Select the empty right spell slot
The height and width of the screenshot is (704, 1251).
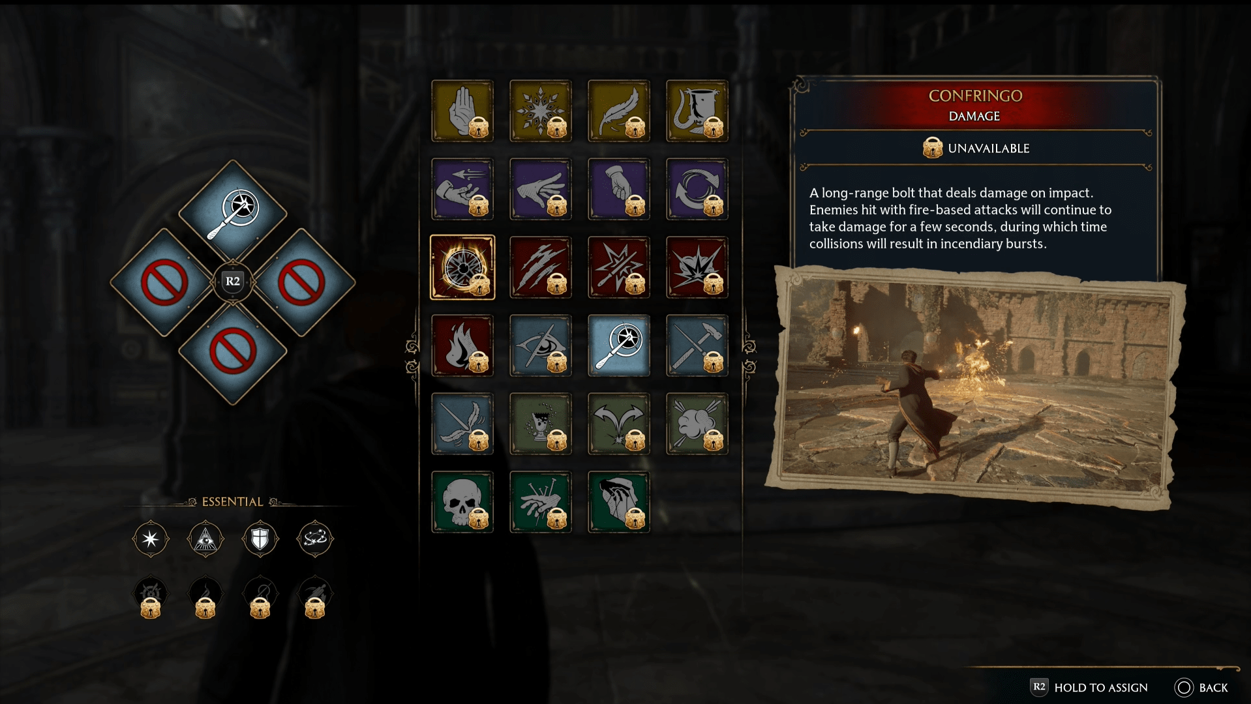[301, 282]
